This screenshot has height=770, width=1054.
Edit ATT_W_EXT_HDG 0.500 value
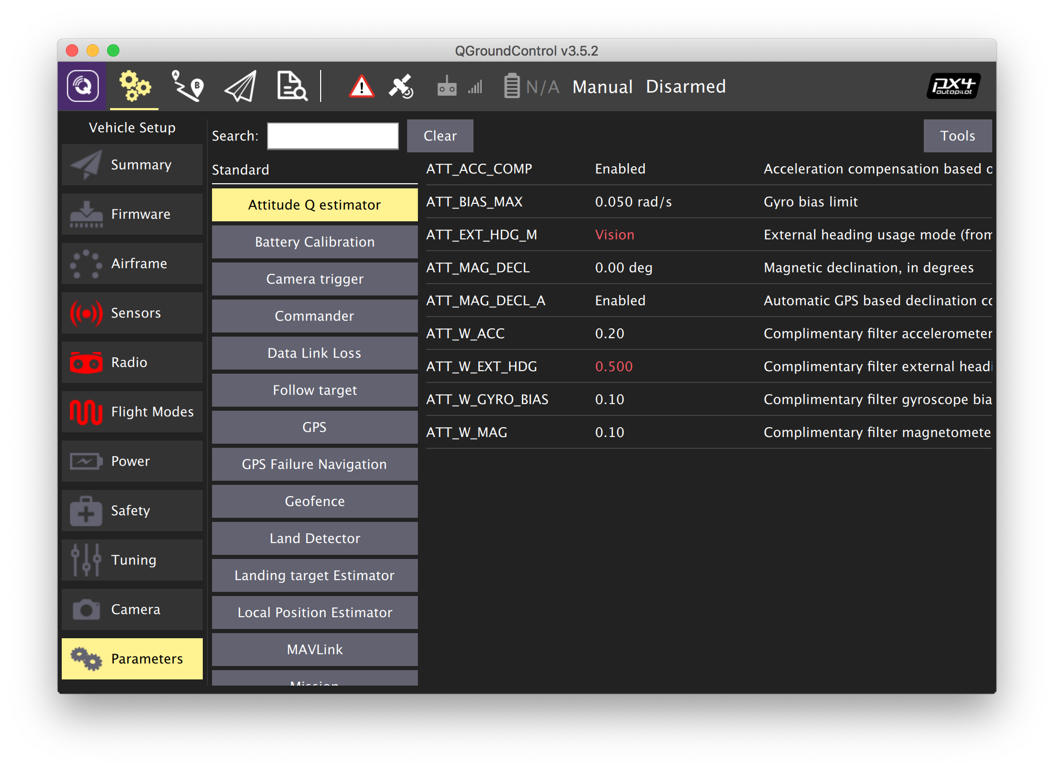tap(614, 366)
